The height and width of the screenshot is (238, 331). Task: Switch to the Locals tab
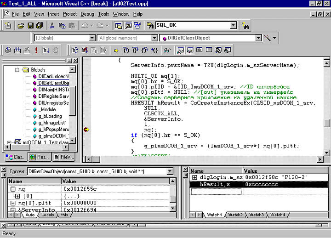47,215
